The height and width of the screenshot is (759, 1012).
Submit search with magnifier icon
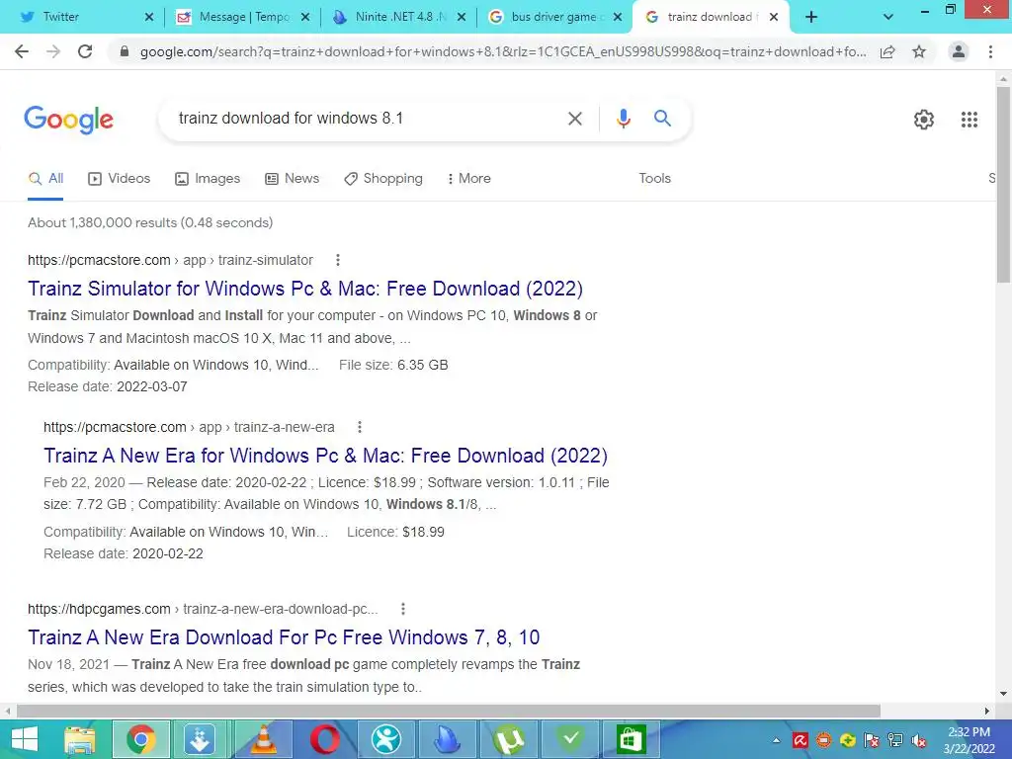pos(662,119)
